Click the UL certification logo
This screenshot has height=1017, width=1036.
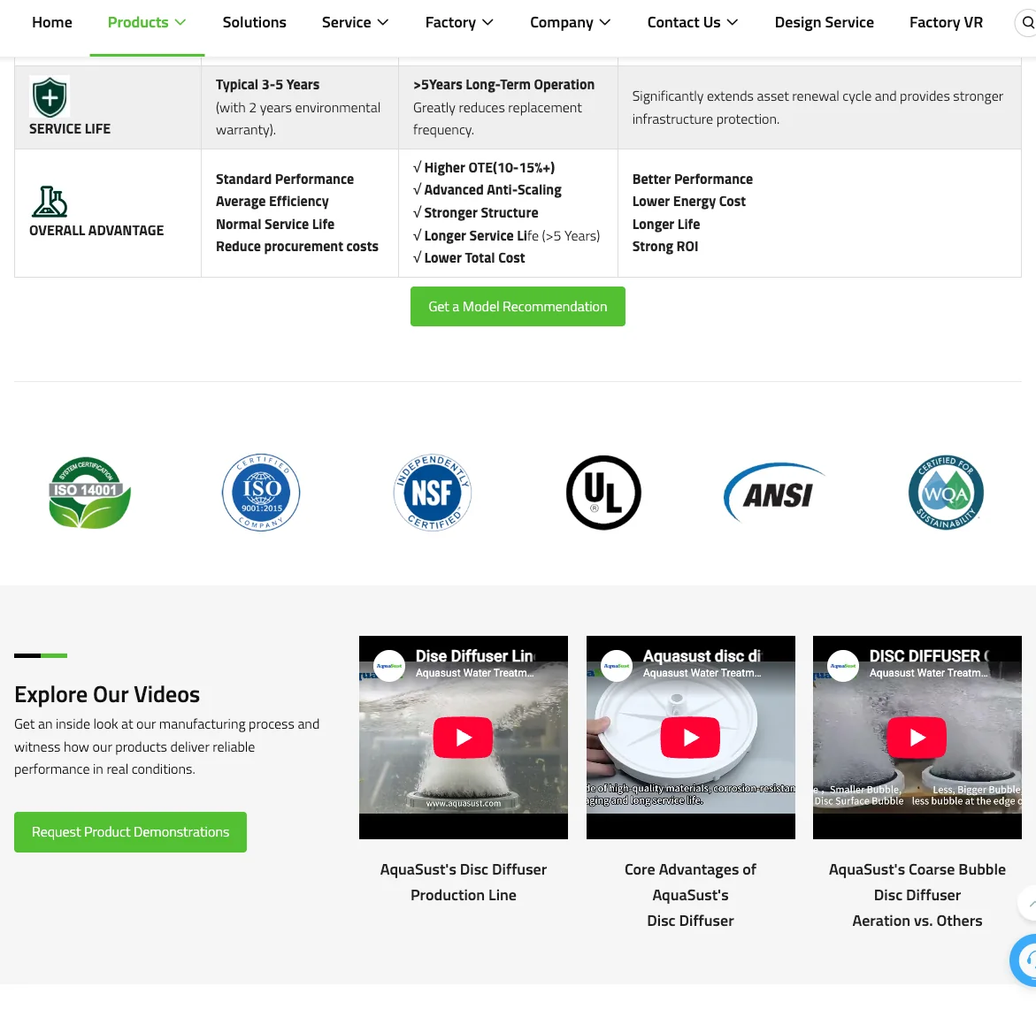point(603,493)
